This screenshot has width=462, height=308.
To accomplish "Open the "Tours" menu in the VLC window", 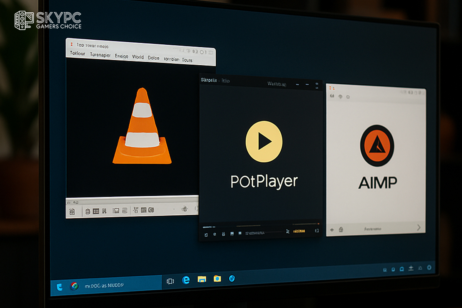I will [187, 60].
